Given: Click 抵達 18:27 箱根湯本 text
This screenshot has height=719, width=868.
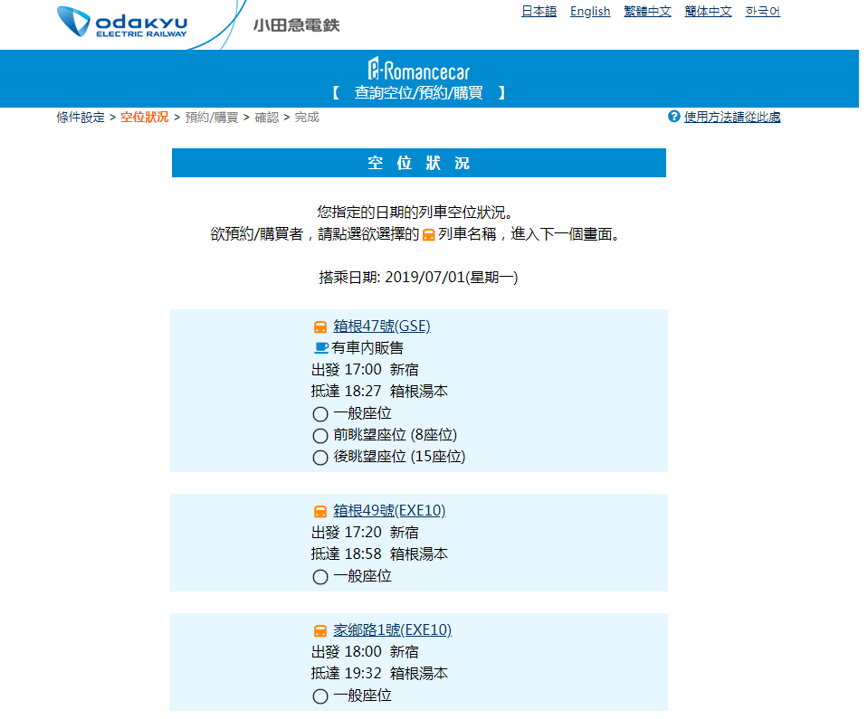Looking at the screenshot, I should (379, 391).
